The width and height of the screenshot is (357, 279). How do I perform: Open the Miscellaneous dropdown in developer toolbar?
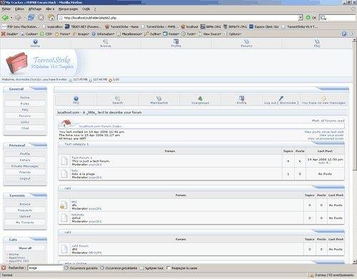[x=129, y=34]
